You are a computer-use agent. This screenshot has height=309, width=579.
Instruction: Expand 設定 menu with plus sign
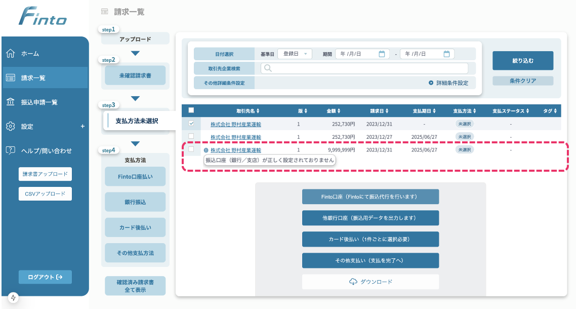[82, 126]
